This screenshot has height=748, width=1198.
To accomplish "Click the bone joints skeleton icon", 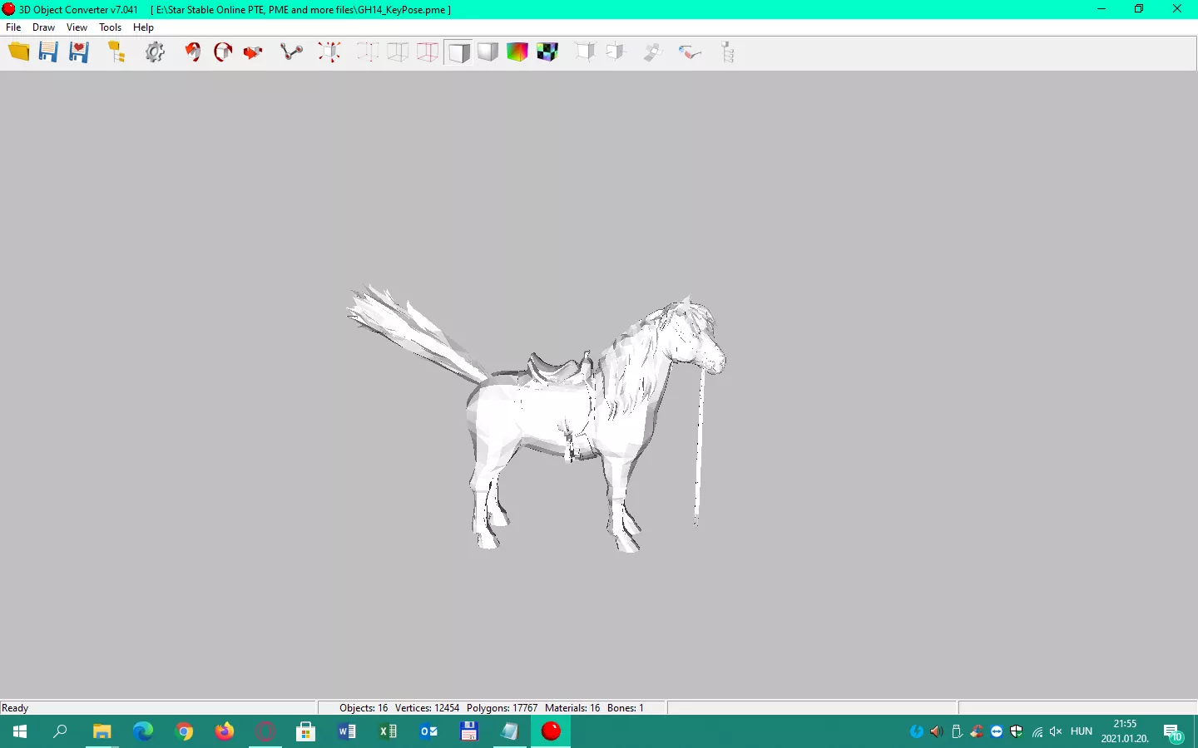I will pyautogui.click(x=291, y=52).
